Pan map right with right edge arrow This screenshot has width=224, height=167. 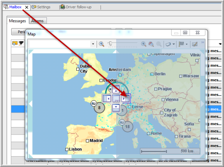[202, 103]
